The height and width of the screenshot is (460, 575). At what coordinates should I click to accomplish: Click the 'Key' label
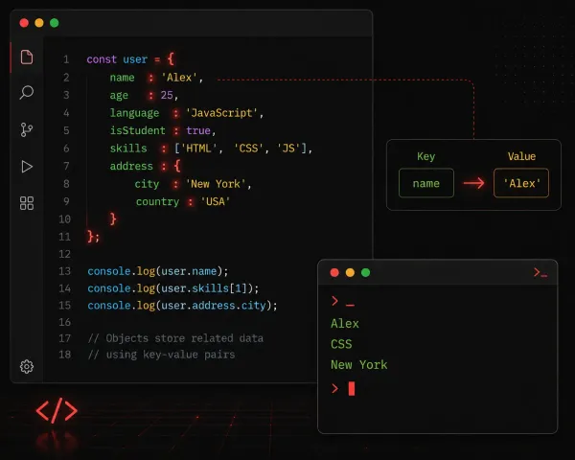point(426,156)
